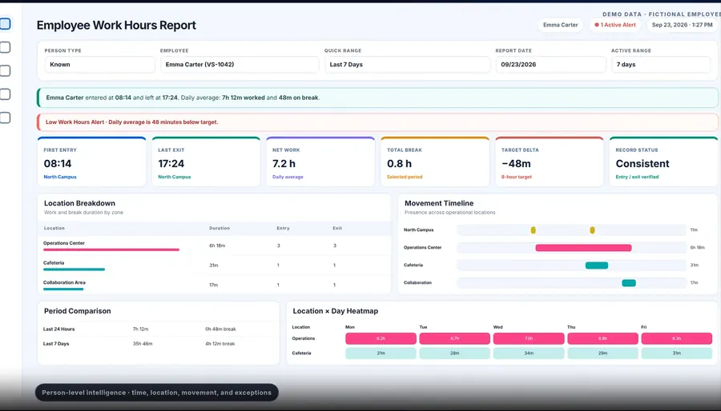Click the North Campus link under First Entry
This screenshot has width=721, height=411.
tap(60, 177)
